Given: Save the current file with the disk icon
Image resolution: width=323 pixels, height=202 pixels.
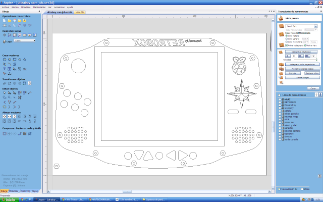Looking at the screenshot, I should (15, 21).
